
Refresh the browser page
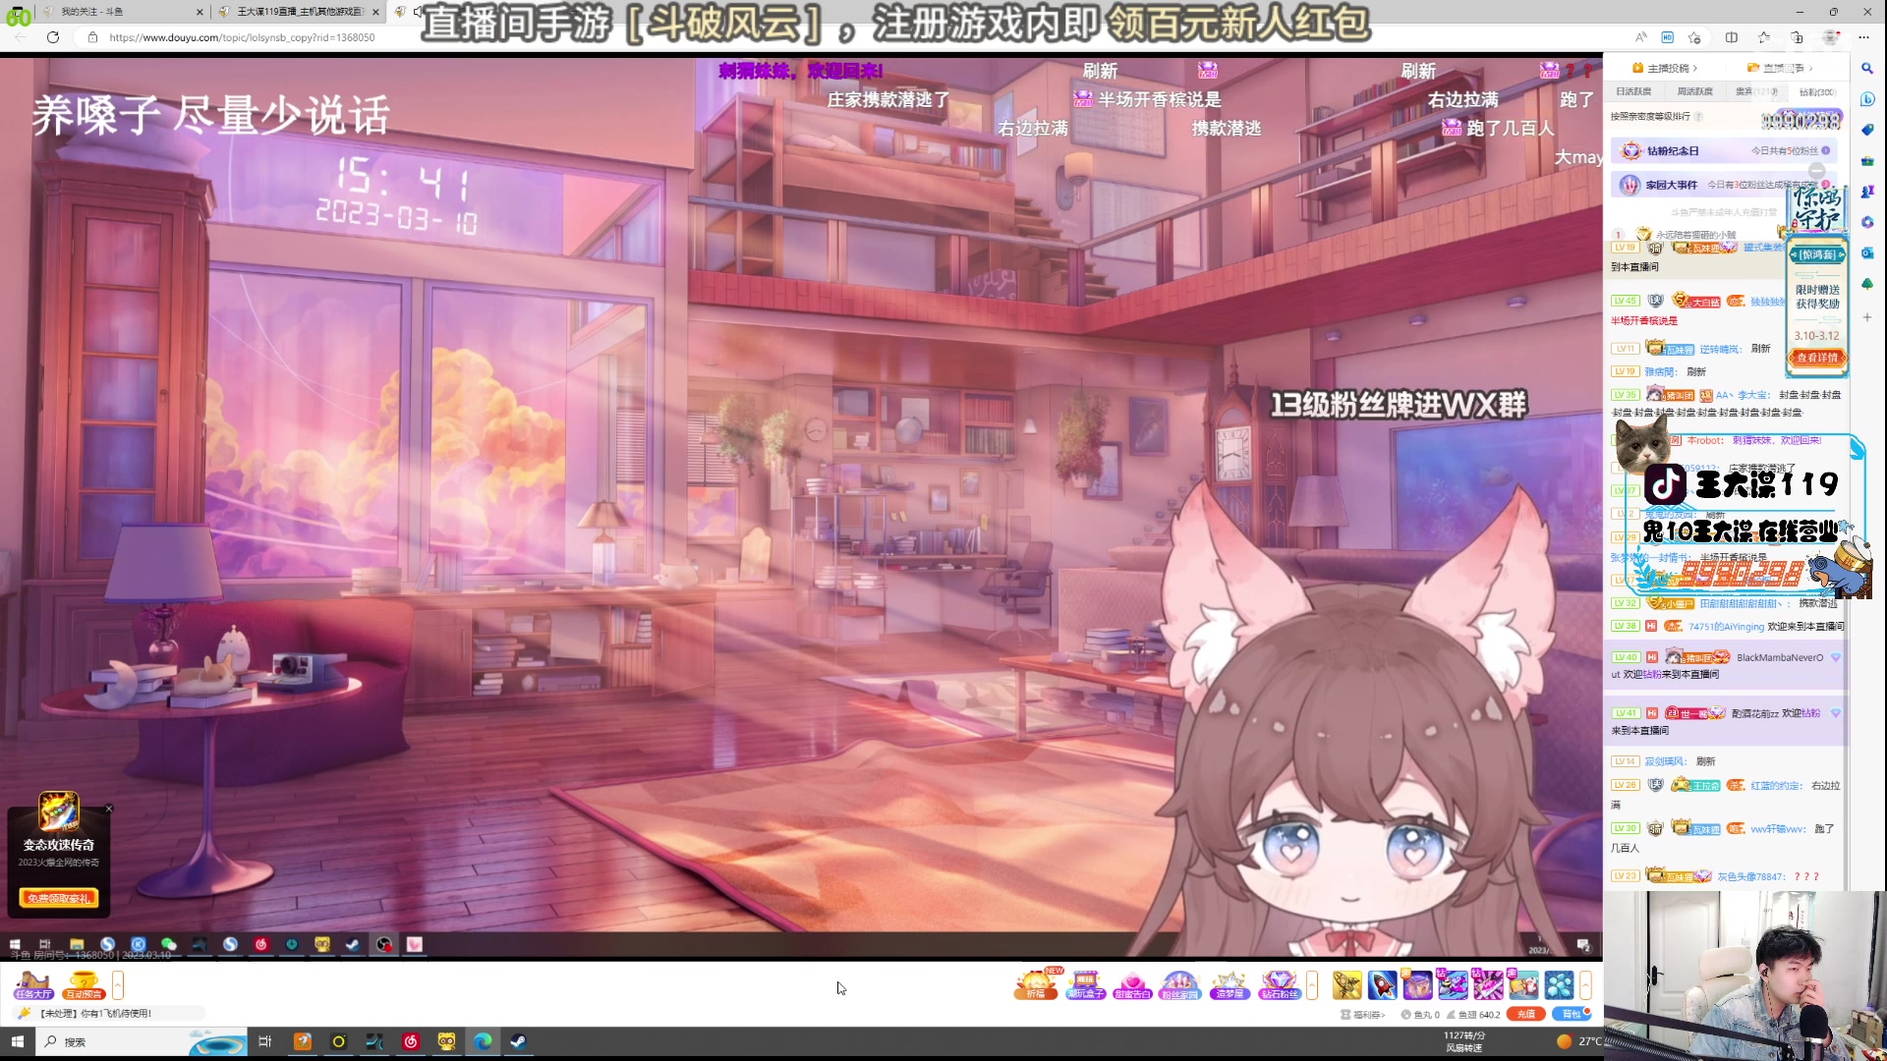[53, 37]
